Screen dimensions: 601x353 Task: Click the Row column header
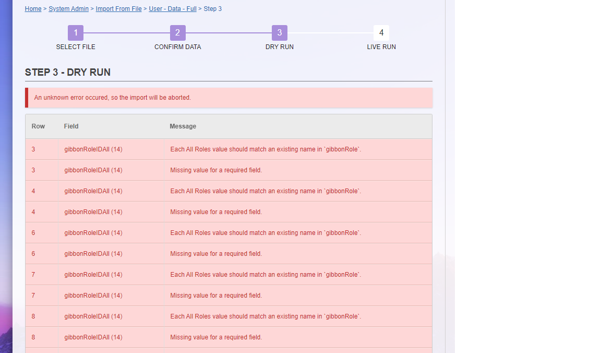point(38,126)
